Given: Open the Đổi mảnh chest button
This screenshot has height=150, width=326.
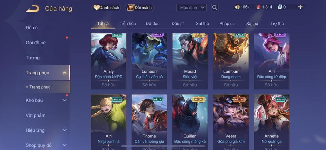Looking at the screenshot, I should [x=140, y=8].
